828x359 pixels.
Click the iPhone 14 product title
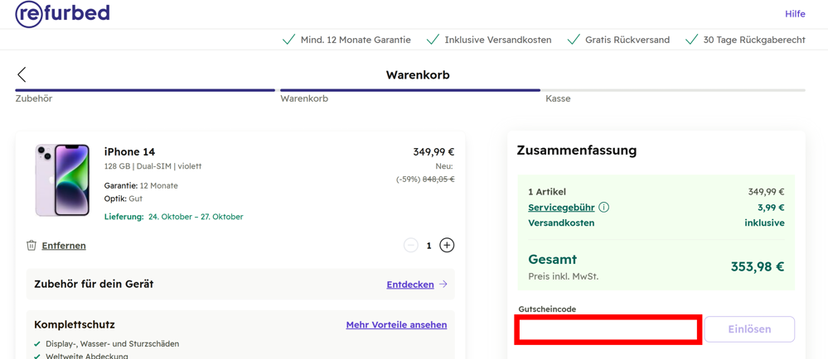pyautogui.click(x=130, y=152)
